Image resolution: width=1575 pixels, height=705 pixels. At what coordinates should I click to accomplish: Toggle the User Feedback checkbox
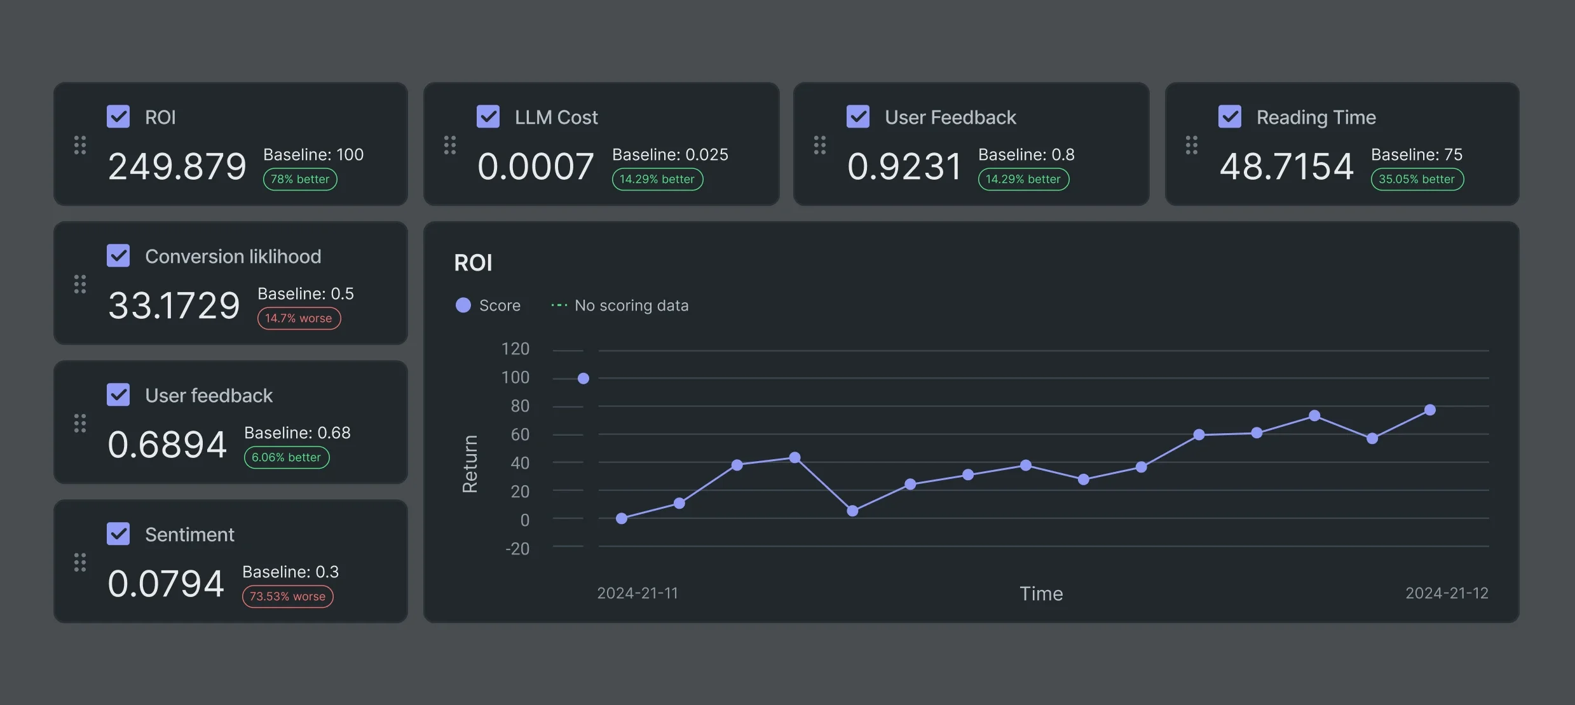(x=858, y=116)
